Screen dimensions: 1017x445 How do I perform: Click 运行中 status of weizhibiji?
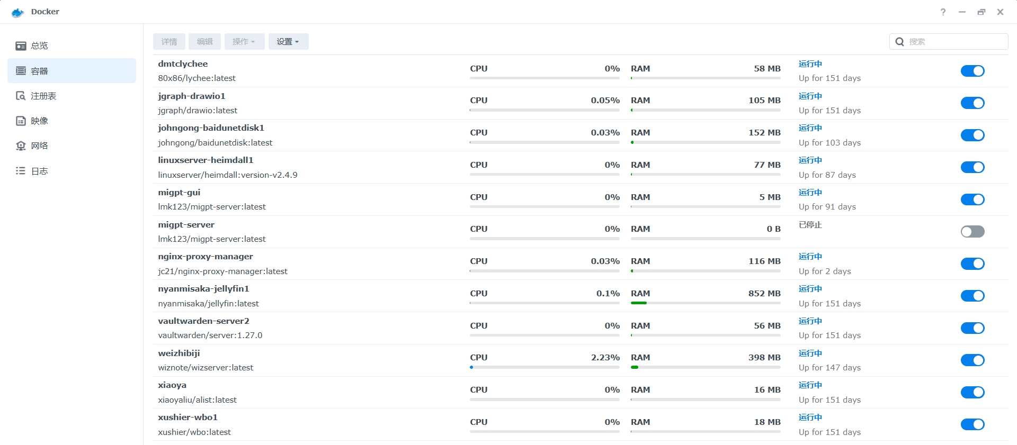point(810,353)
